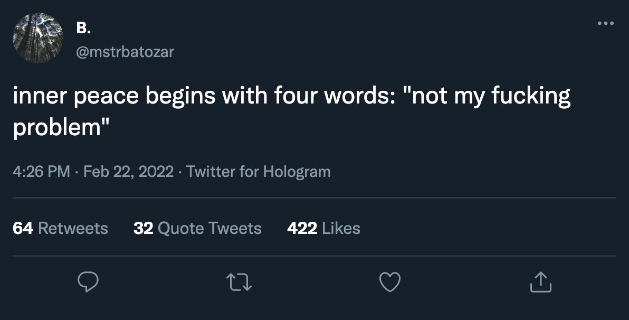Image resolution: width=629 pixels, height=320 pixels.
Task: Click the 'Quote Tweets' label text
Action: 210,229
